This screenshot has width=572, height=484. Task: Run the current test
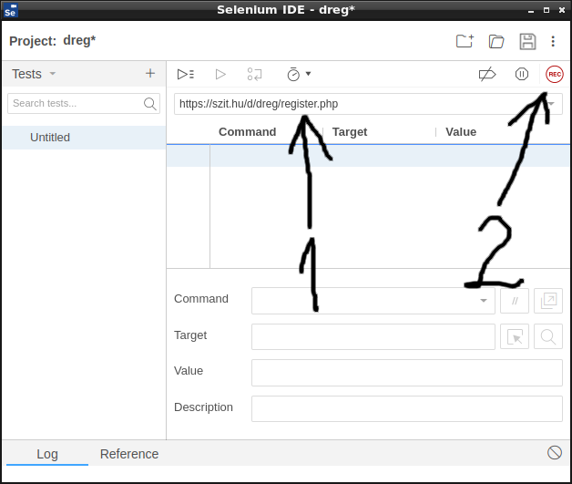(220, 74)
